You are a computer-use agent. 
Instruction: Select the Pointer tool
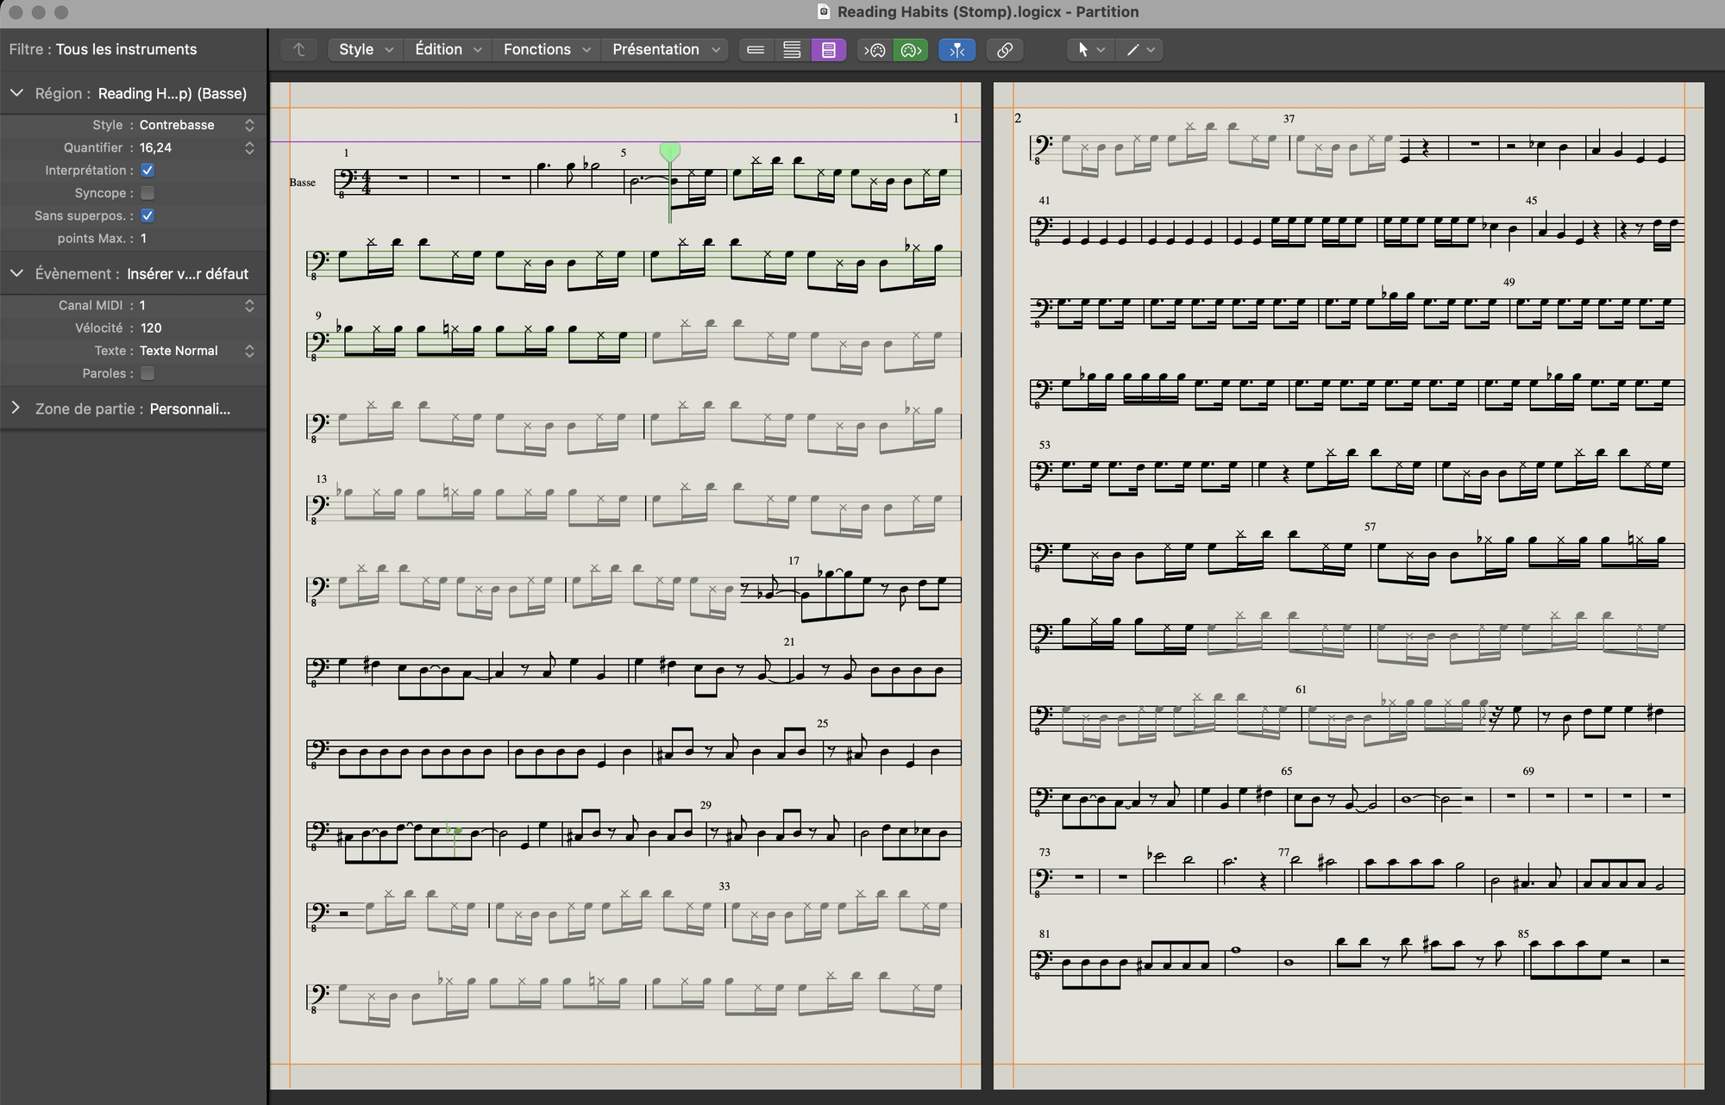(1082, 50)
